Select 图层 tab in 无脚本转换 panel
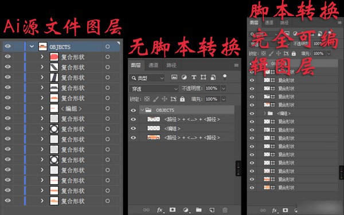 [136, 65]
